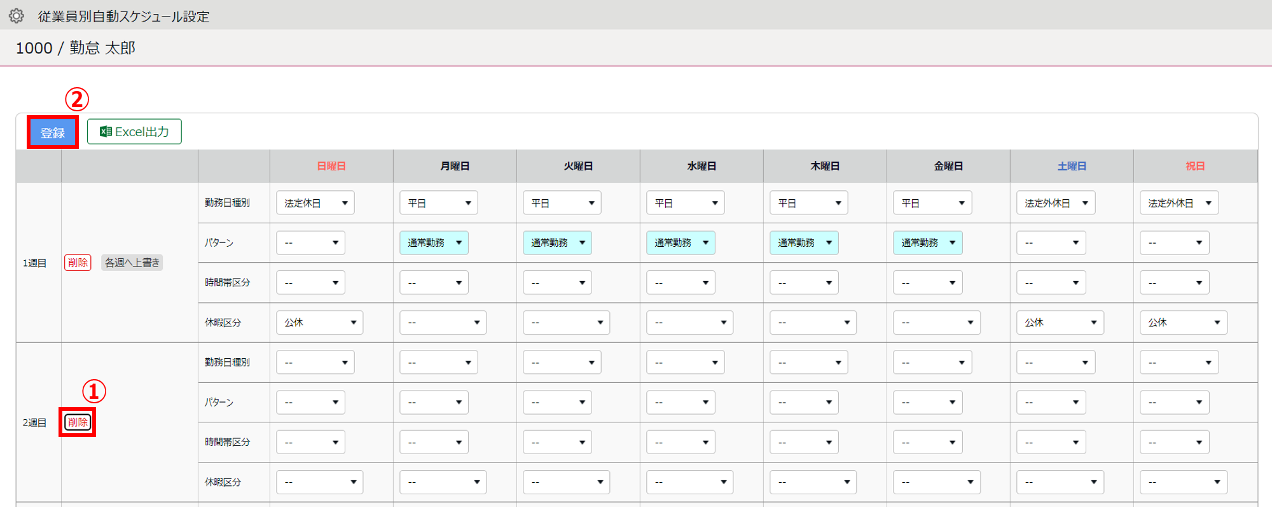Open week 1 Monday 休暇区分 dropdown
This screenshot has width=1272, height=507.
tap(443, 323)
